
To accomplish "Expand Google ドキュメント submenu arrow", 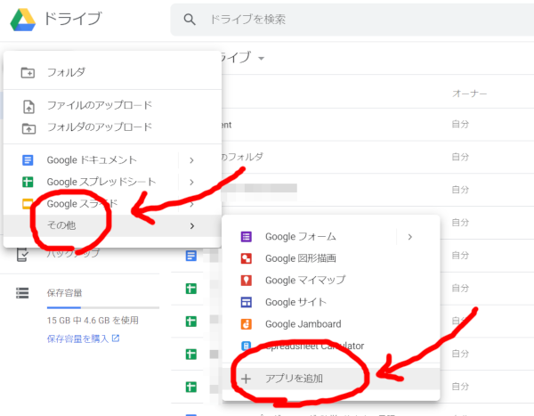I will coord(191,160).
